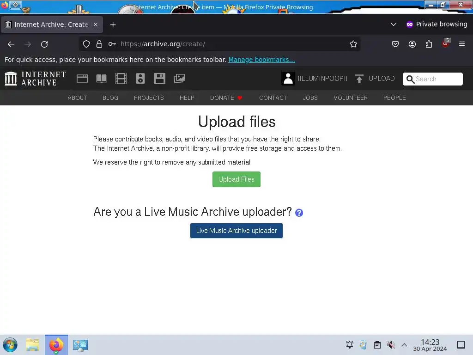Click the clock showing 14:23

430,345
